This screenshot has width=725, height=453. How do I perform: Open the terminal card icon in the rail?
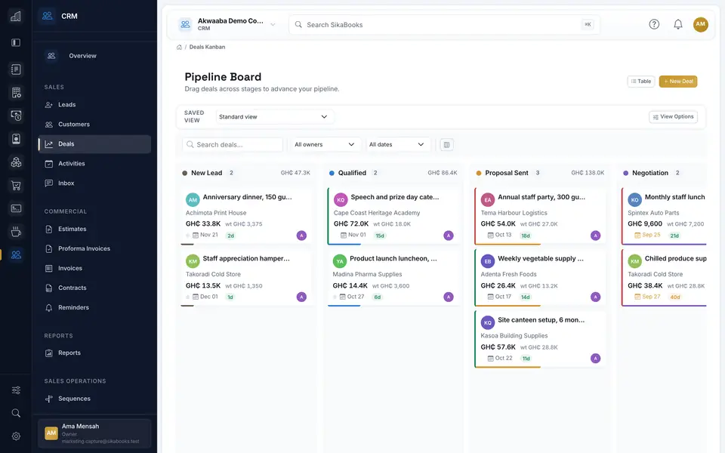[x=16, y=208]
